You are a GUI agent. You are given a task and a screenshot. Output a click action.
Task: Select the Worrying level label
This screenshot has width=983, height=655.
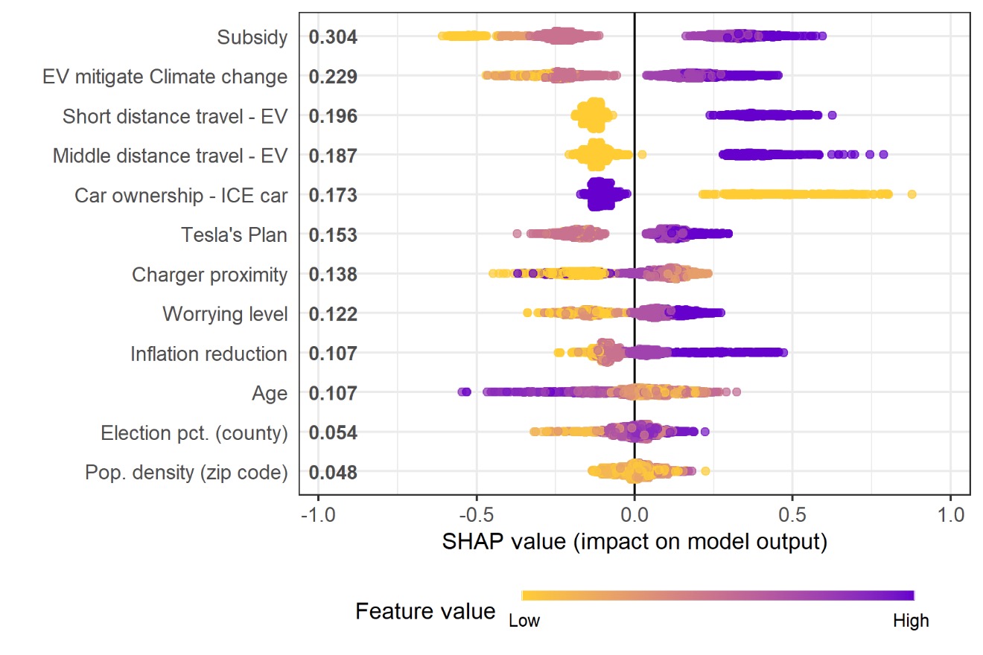tap(225, 314)
